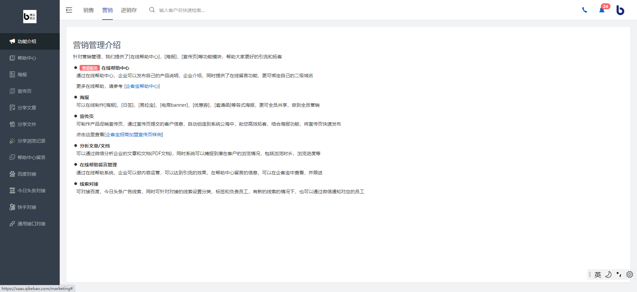Click the phone call icon in header
Image resolution: width=637 pixels, height=292 pixels.
click(585, 10)
